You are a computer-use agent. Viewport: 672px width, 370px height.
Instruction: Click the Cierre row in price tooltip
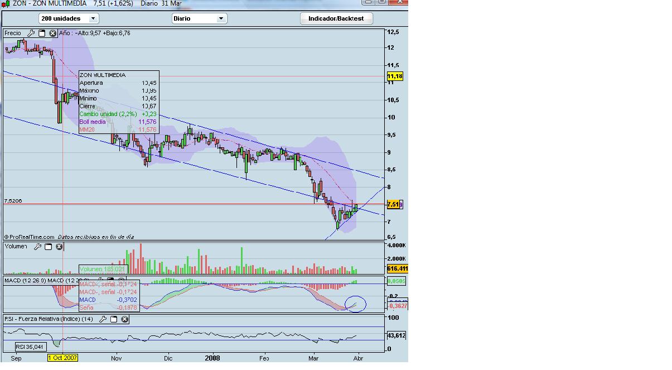[x=118, y=106]
